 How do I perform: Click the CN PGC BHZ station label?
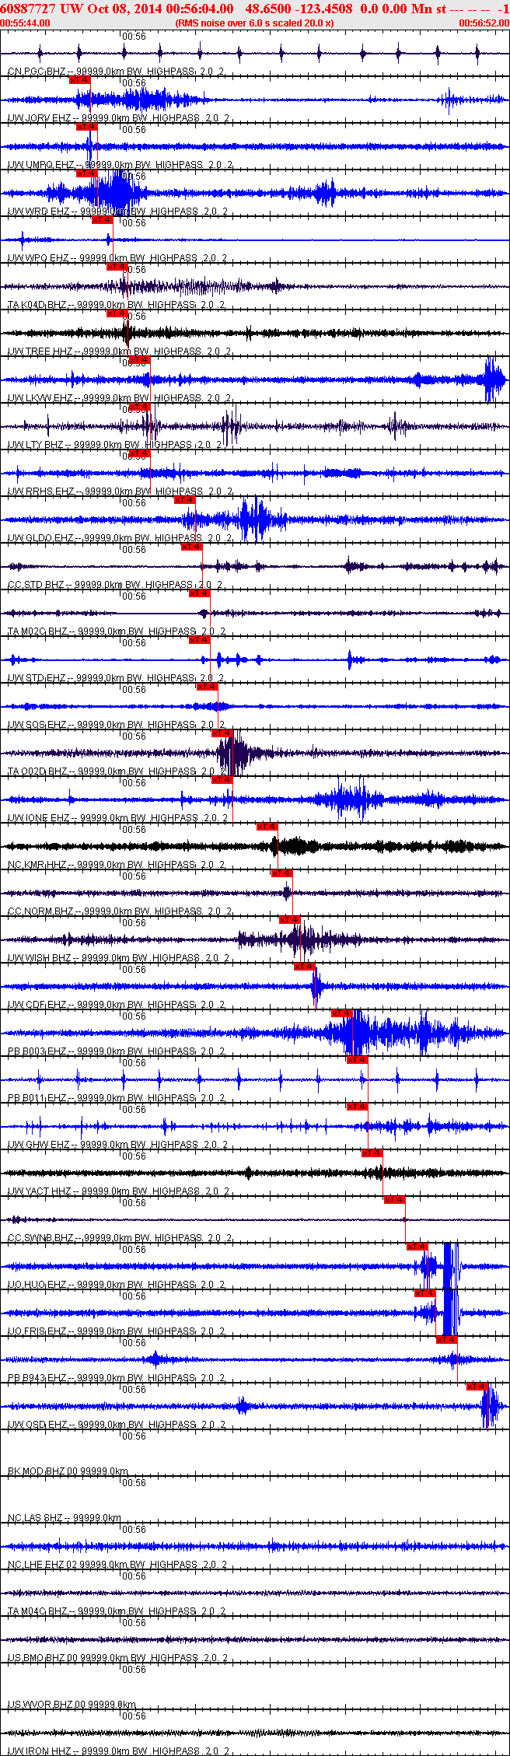click(x=37, y=72)
